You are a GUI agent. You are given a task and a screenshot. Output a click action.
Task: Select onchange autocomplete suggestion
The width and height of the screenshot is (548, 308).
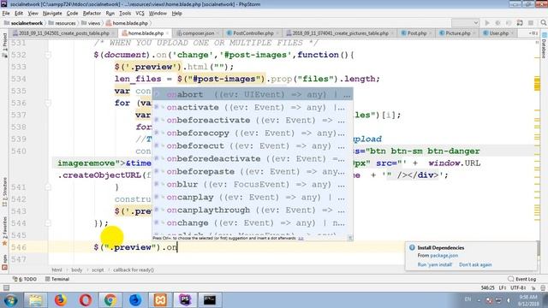[x=253, y=222]
